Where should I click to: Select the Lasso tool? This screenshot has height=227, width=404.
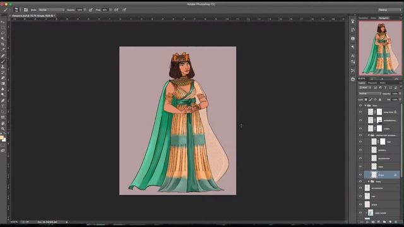[3, 33]
